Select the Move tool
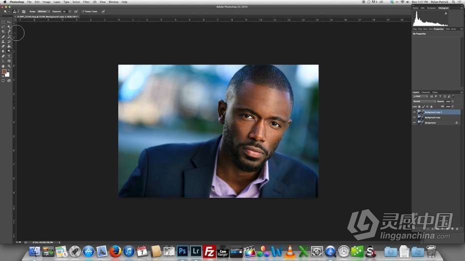Screen dimensions: 465x261 (x=9, y=22)
